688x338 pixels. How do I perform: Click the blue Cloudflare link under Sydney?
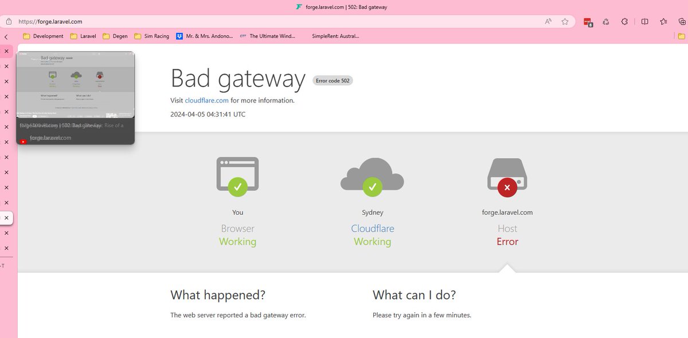373,229
